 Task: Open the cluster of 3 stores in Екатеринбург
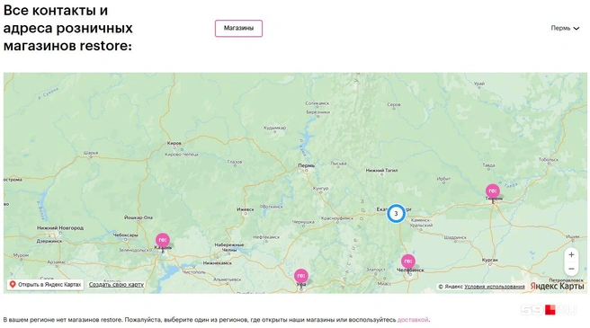[x=396, y=213]
